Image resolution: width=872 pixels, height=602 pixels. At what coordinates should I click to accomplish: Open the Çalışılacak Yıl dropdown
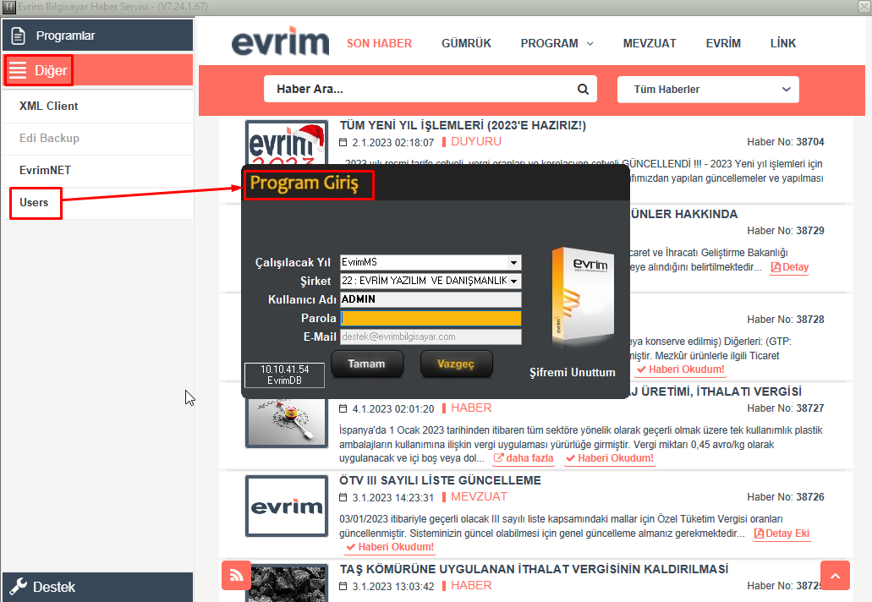coord(431,262)
